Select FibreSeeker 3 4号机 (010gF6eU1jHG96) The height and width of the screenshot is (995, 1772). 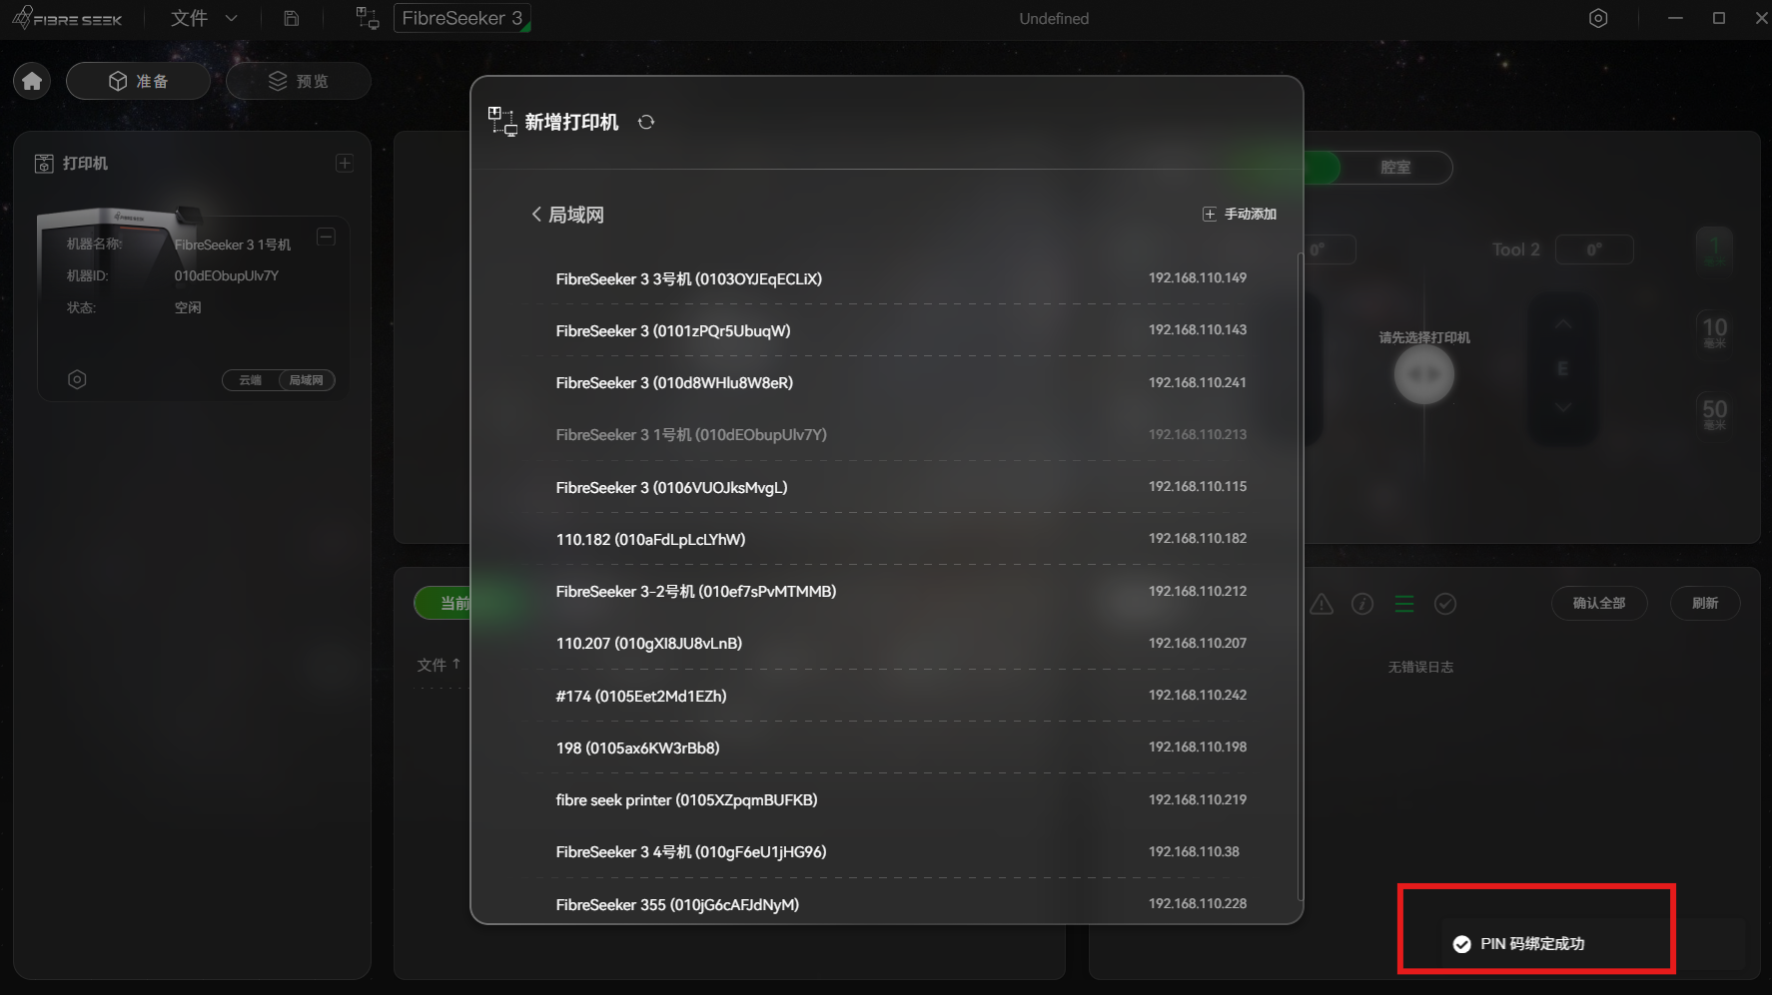pos(901,851)
